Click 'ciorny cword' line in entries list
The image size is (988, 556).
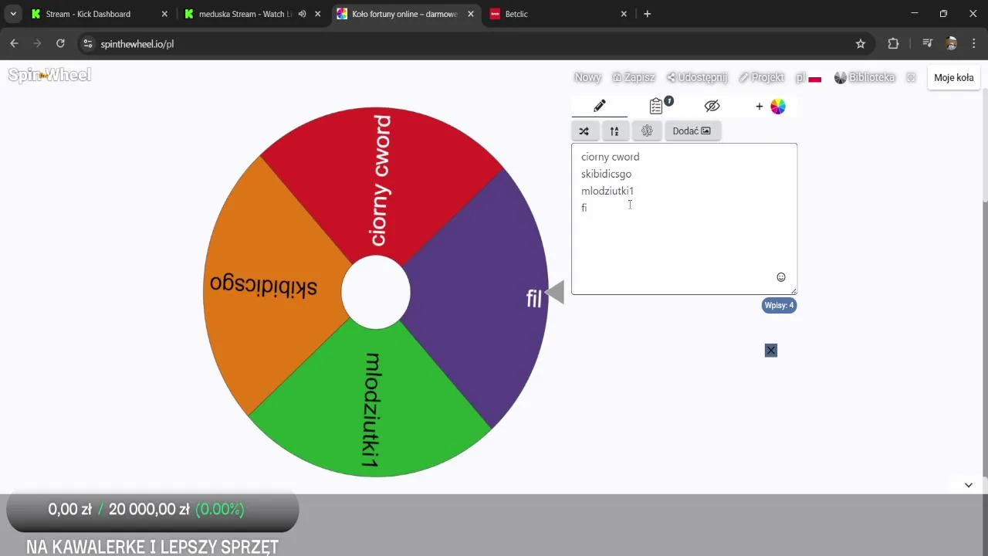tap(610, 157)
